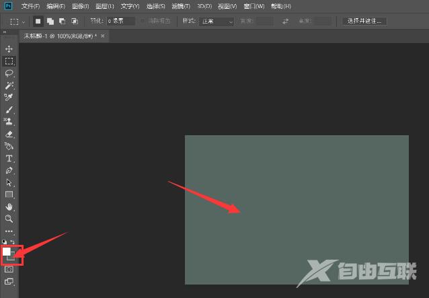Select the Rectangle shape tool
429x298 pixels.
click(9, 194)
